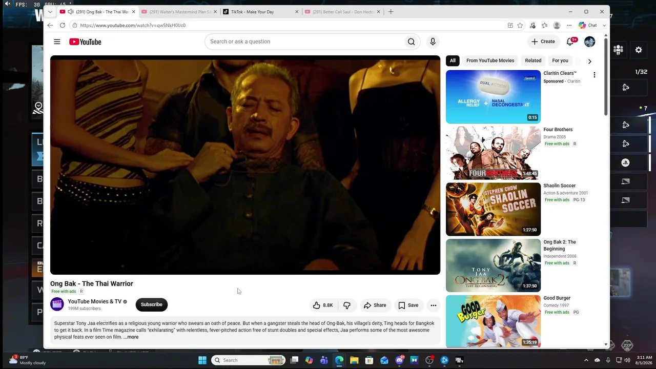Click the Create button
The width and height of the screenshot is (656, 369).
[543, 42]
